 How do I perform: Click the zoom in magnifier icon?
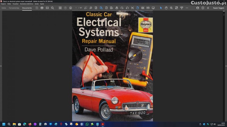[x=171, y=8]
